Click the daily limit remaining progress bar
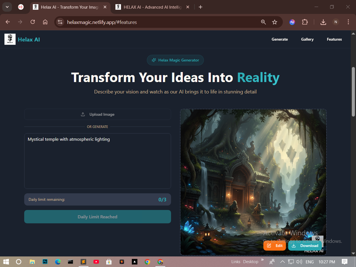356x267 pixels. (x=98, y=199)
